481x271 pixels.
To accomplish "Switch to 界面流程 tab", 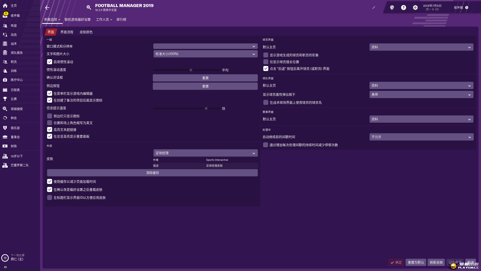I will click(67, 32).
